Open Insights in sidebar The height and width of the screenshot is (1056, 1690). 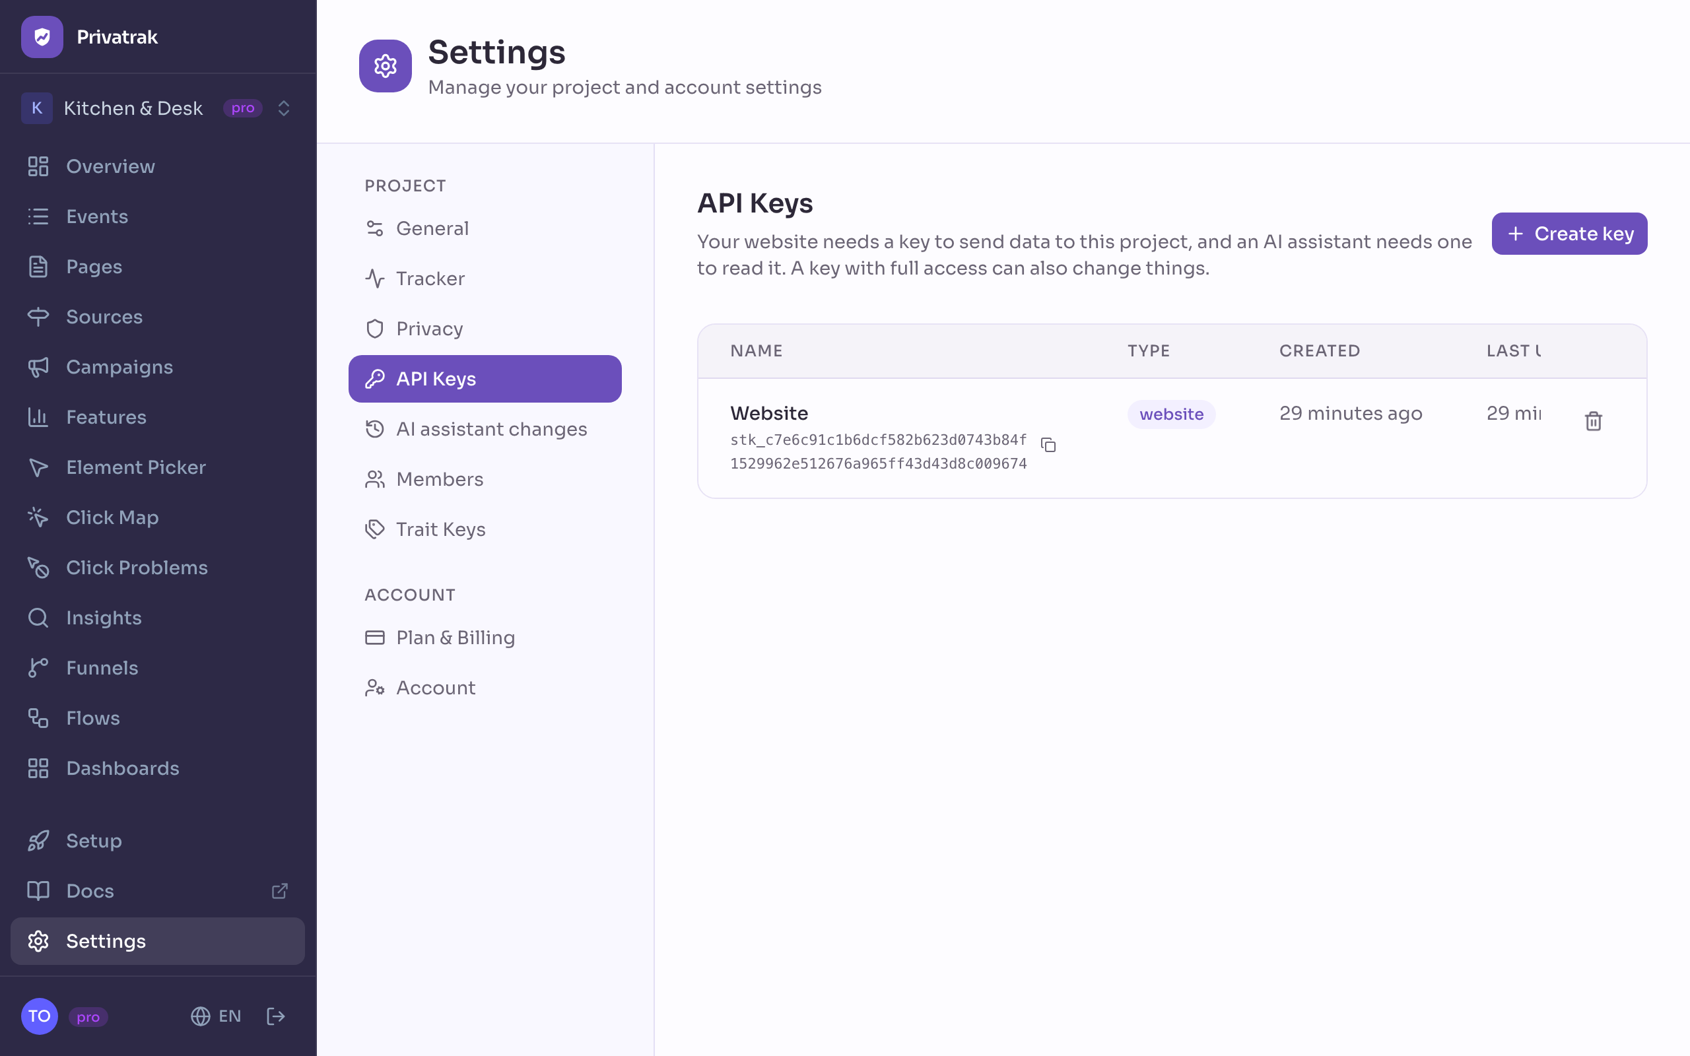tap(158, 617)
